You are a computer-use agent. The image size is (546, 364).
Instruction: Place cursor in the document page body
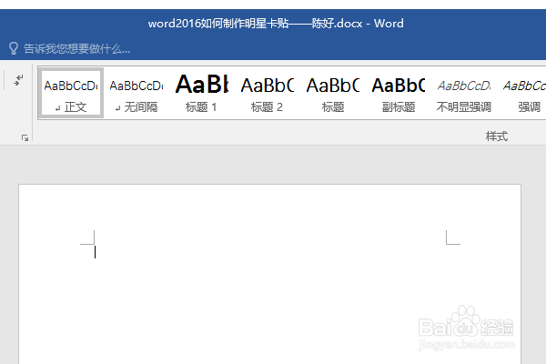270,274
